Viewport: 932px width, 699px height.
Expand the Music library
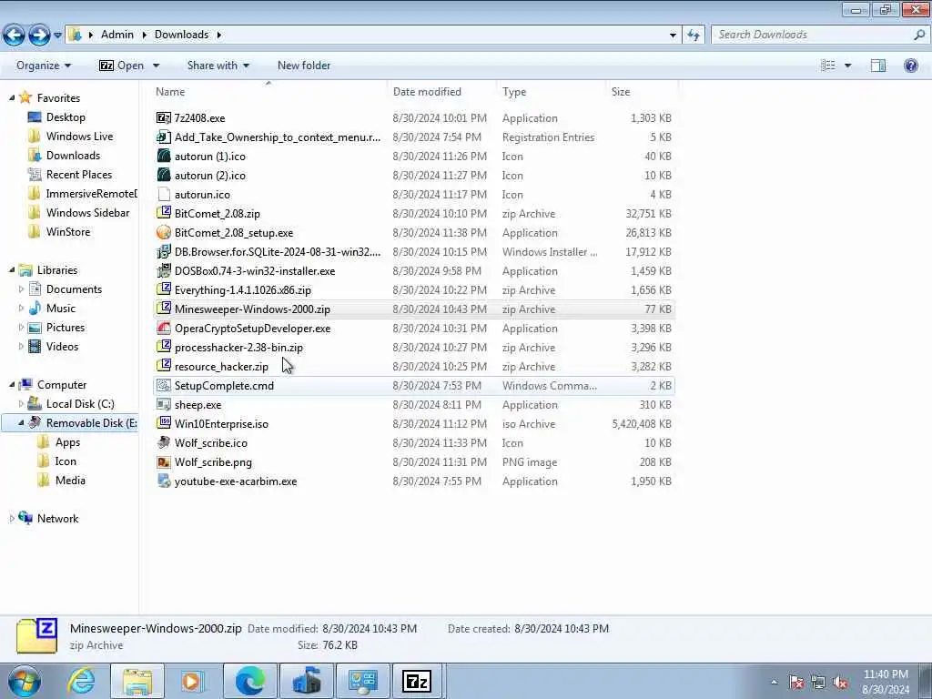(22, 309)
